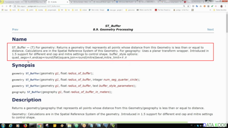Open the Windows Start menu
Screen dimensions: 228x128
point(3,126)
